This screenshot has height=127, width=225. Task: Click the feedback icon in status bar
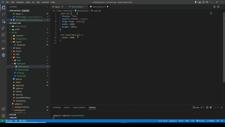[x=218, y=121]
